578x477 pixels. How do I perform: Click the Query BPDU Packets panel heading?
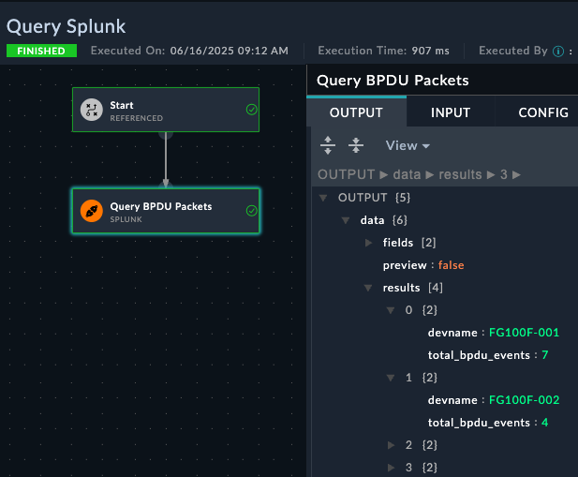click(x=393, y=81)
